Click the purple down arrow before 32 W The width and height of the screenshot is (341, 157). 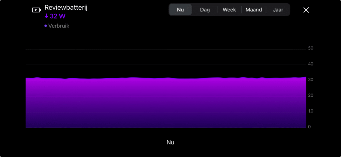pos(46,16)
